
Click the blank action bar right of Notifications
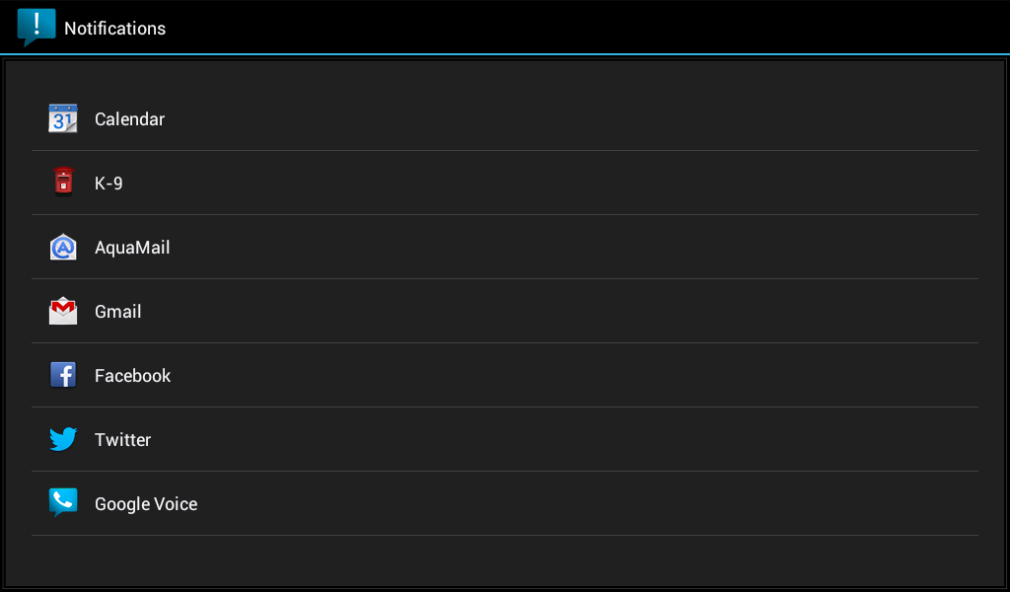(x=586, y=27)
